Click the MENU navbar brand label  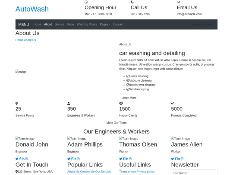24,24
